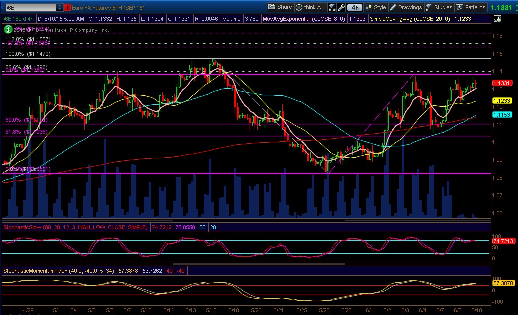Click the H: 1.135 high value
Image resolution: width=518 pixels, height=315 pixels.
(126, 19)
